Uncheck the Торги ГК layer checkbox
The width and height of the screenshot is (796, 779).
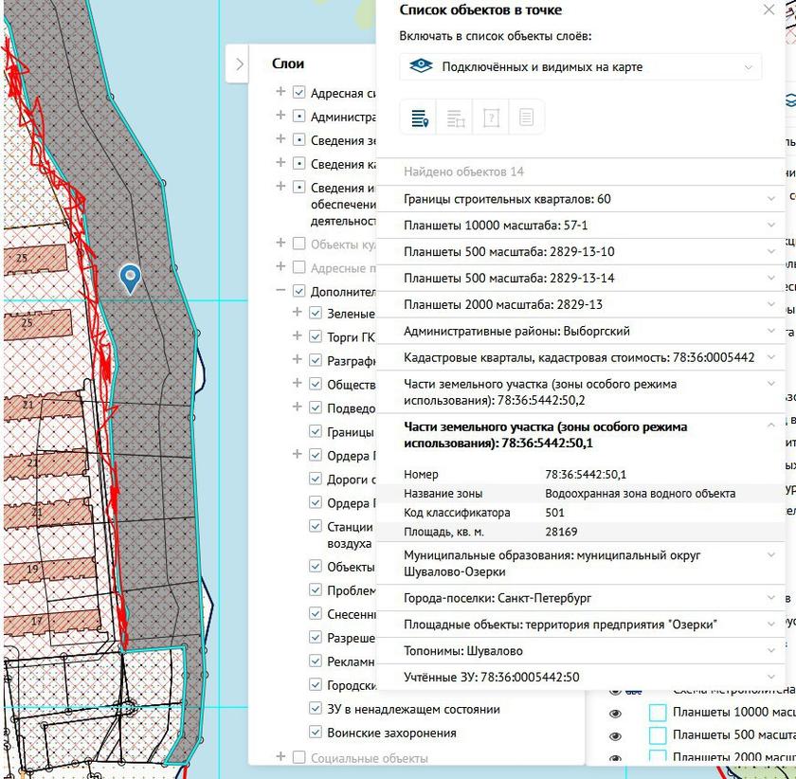pos(316,336)
